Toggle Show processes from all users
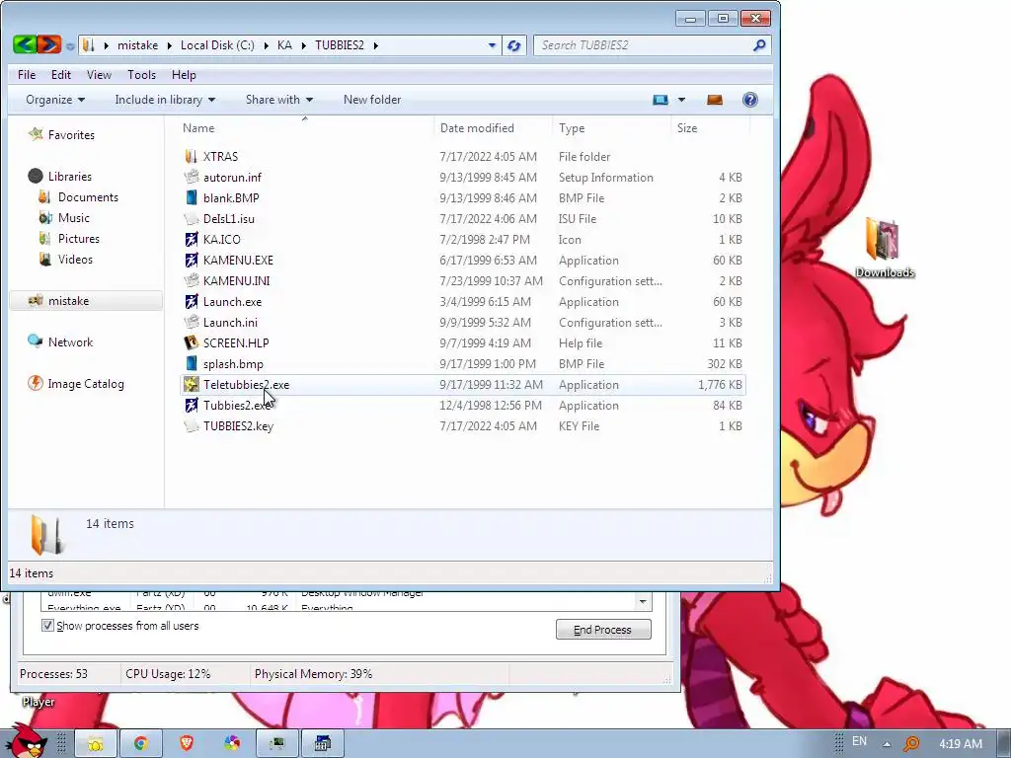 tap(47, 625)
